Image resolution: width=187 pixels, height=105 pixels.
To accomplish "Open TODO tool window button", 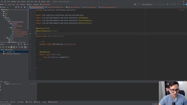I will [13, 102].
